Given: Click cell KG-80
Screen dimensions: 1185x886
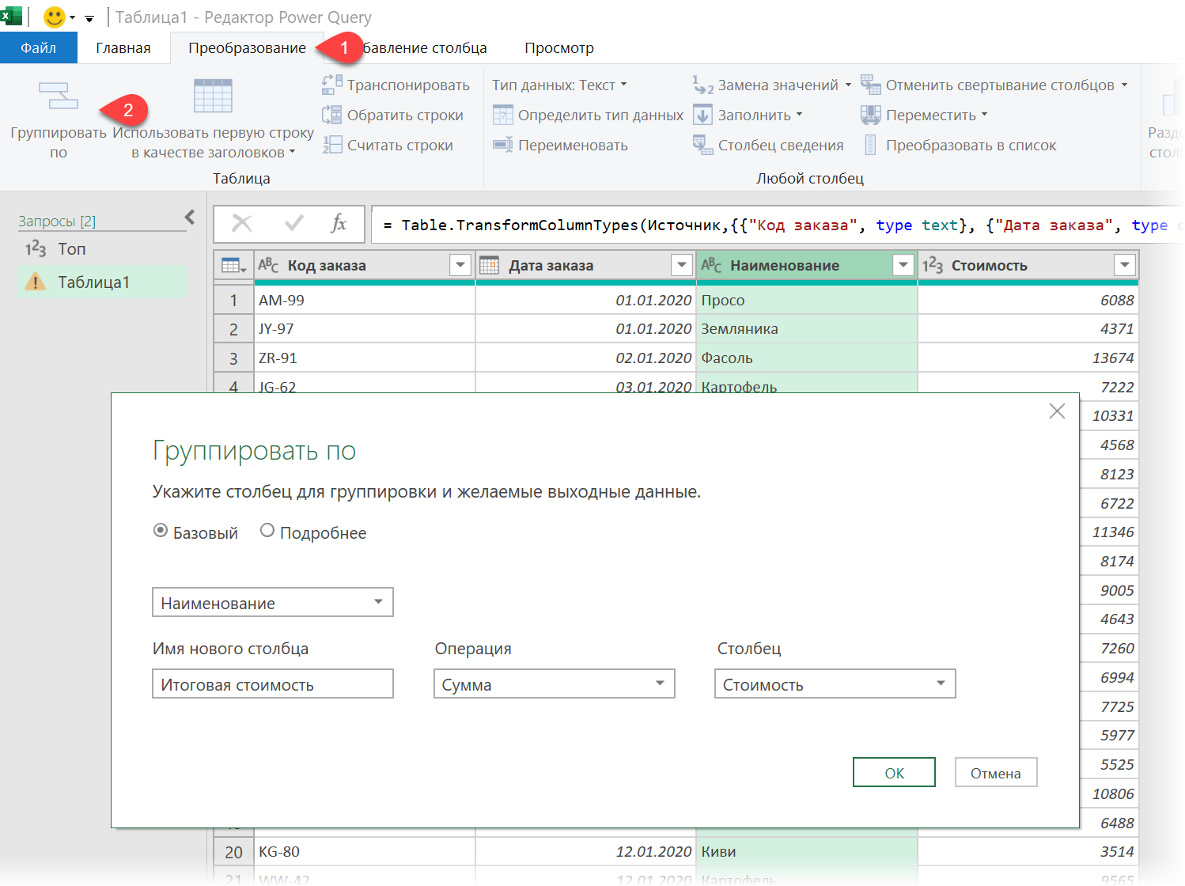Looking at the screenshot, I should tap(365, 852).
